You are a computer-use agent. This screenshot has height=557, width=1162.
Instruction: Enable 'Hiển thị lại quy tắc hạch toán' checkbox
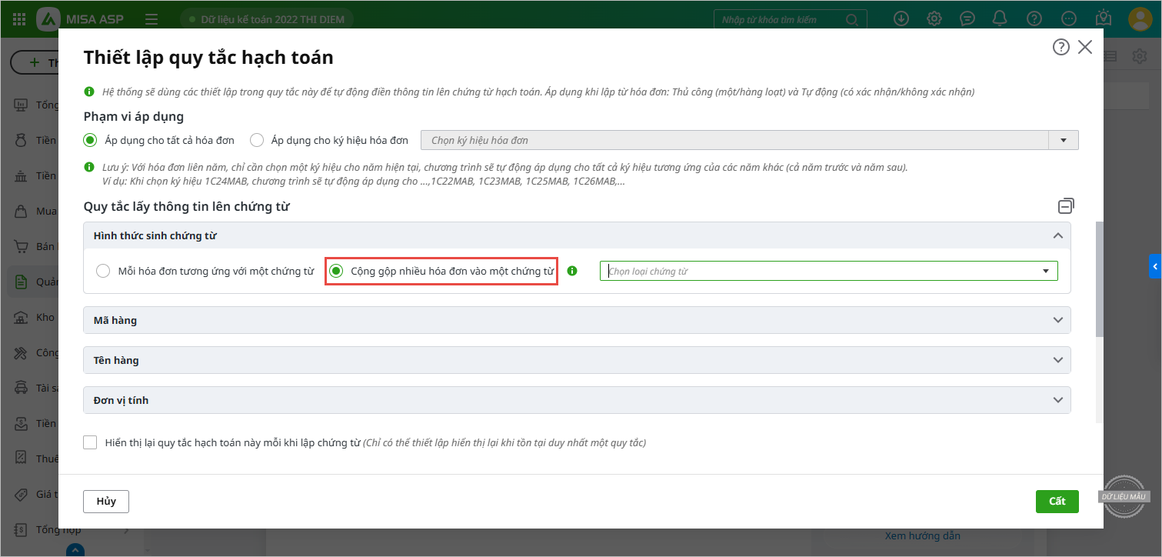(x=91, y=442)
